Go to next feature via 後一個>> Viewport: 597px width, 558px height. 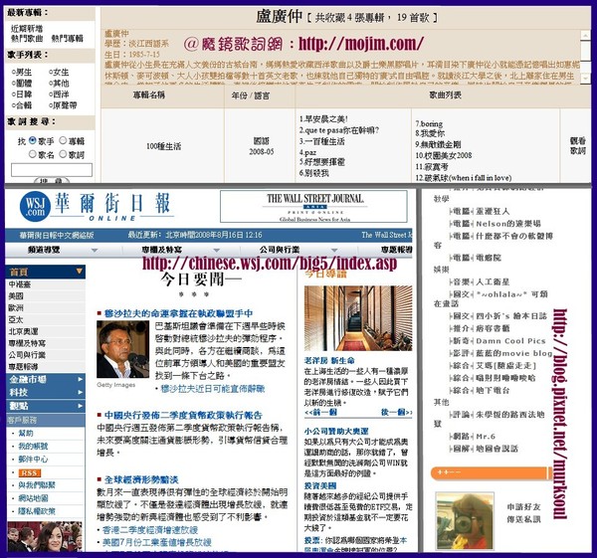point(396,412)
